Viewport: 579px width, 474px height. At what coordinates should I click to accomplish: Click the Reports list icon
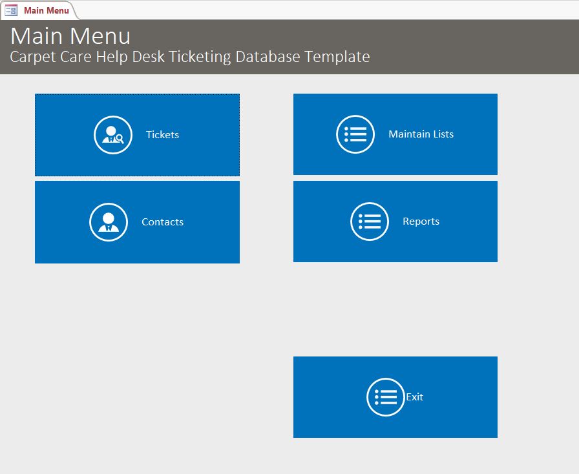click(x=369, y=221)
